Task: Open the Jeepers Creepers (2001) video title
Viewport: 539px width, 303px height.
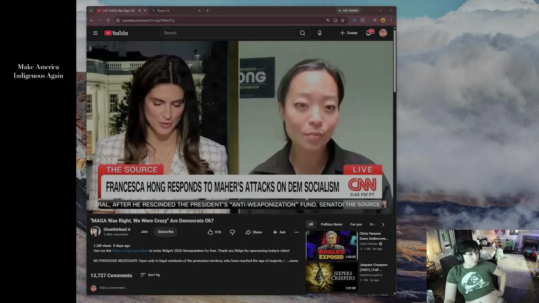Action: [x=374, y=267]
